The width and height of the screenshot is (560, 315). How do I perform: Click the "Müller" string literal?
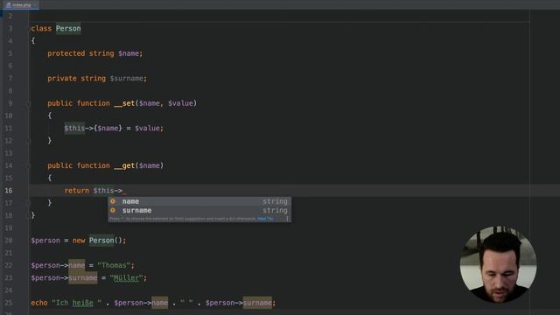[x=126, y=278]
